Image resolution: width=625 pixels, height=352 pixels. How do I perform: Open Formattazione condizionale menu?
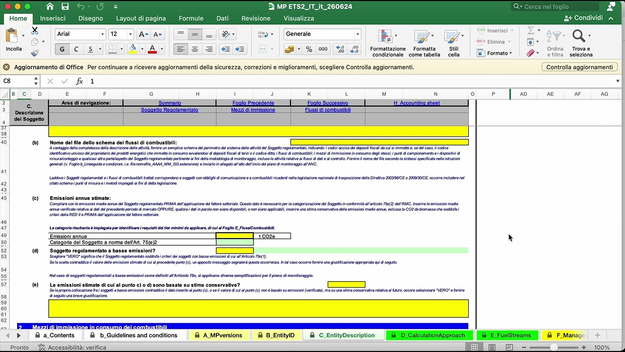[388, 43]
